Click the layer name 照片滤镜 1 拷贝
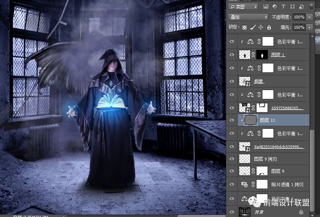The width and height of the screenshot is (320, 217). pos(288,185)
